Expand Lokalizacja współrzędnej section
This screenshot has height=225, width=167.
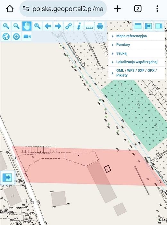[x=137, y=62]
